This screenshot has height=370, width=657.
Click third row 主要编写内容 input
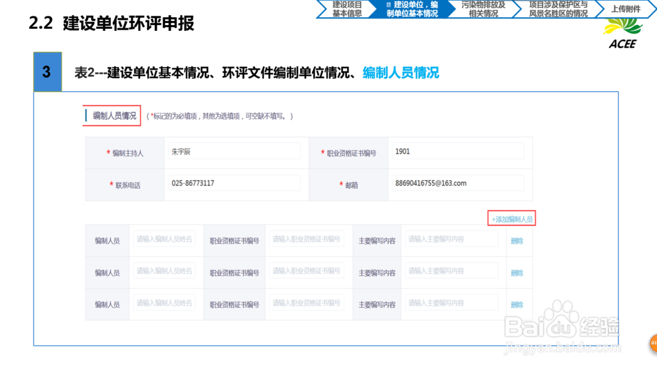[x=451, y=302]
